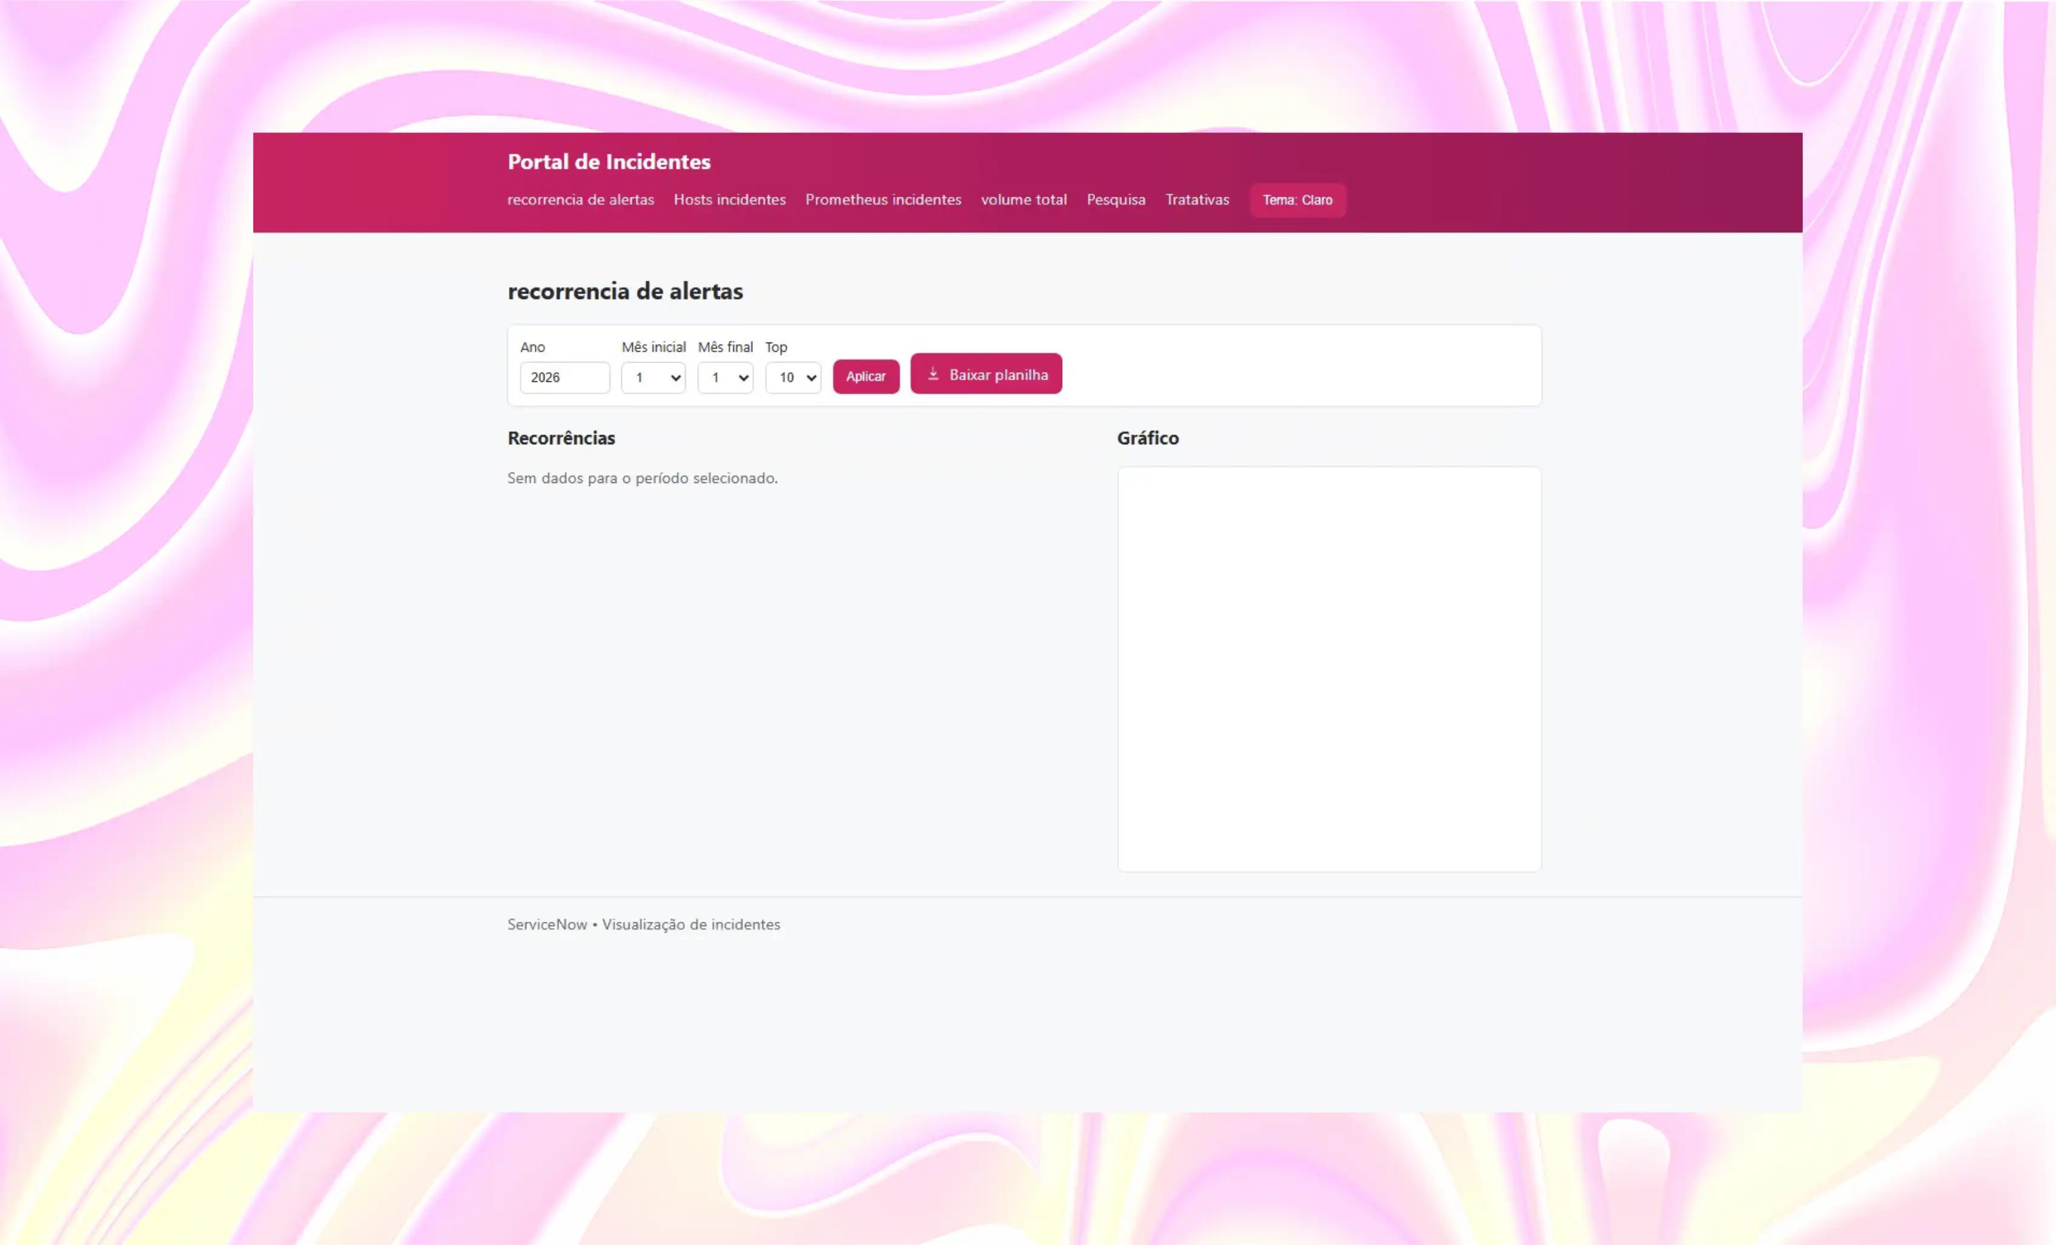Click the download icon in Baixar planilha
The height and width of the screenshot is (1245, 2056).
pyautogui.click(x=933, y=375)
